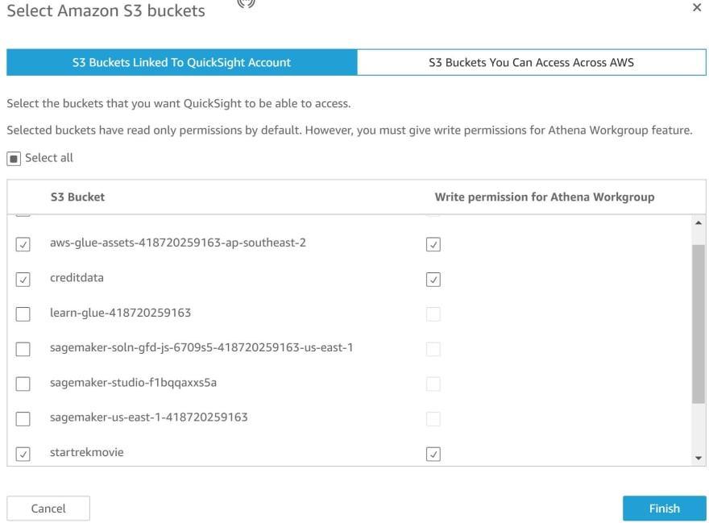Screen dimensions: 709x523
Task: Toggle Athena write permission for aws-glue-assets bucket
Action: click(433, 244)
